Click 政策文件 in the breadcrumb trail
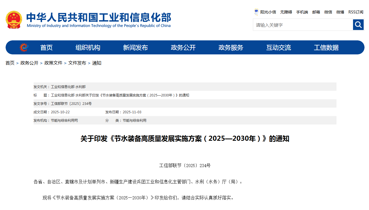 pos(53,63)
